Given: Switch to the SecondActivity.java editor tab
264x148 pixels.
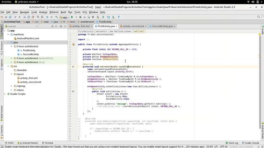Looking at the screenshot, I should 162,26.
